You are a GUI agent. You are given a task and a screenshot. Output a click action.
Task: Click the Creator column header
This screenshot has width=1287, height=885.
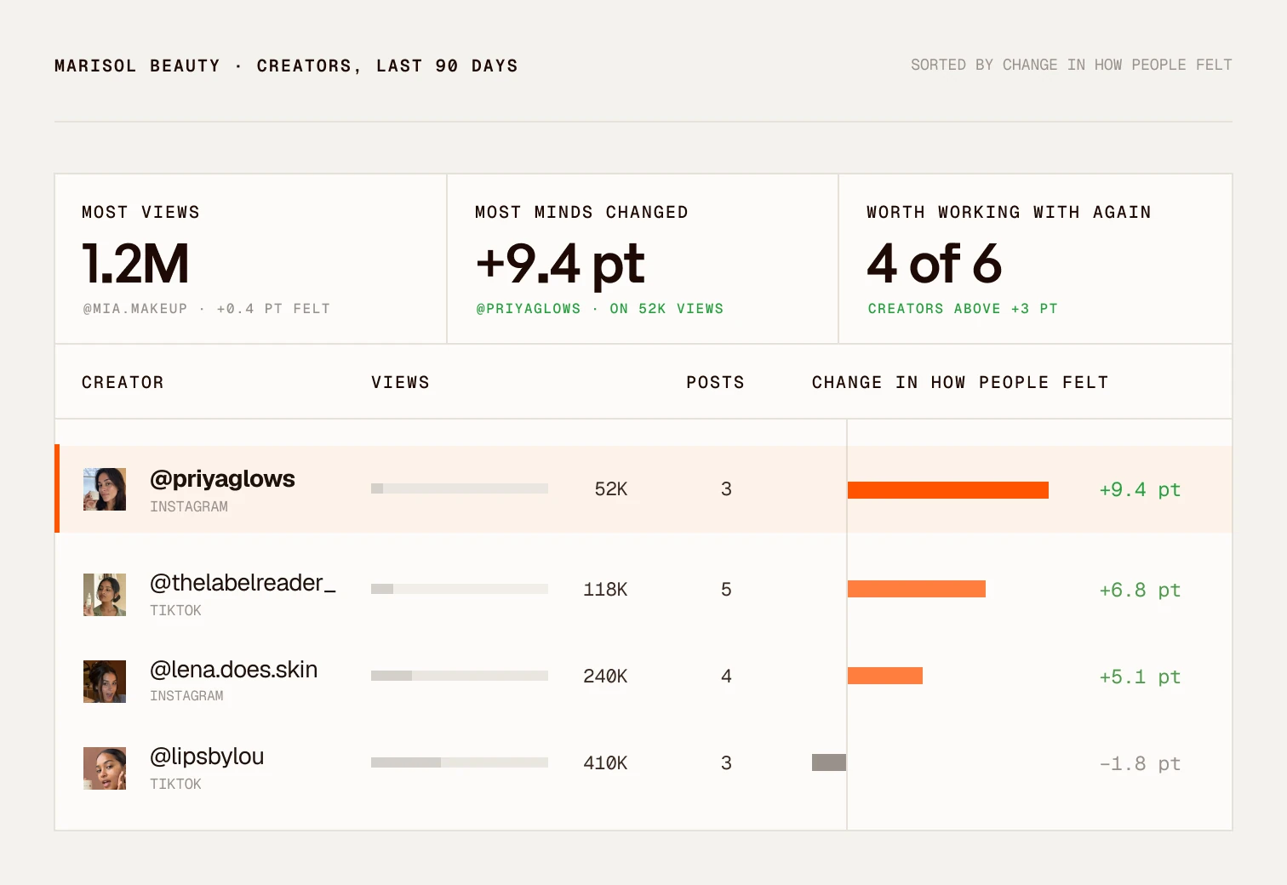pos(123,383)
